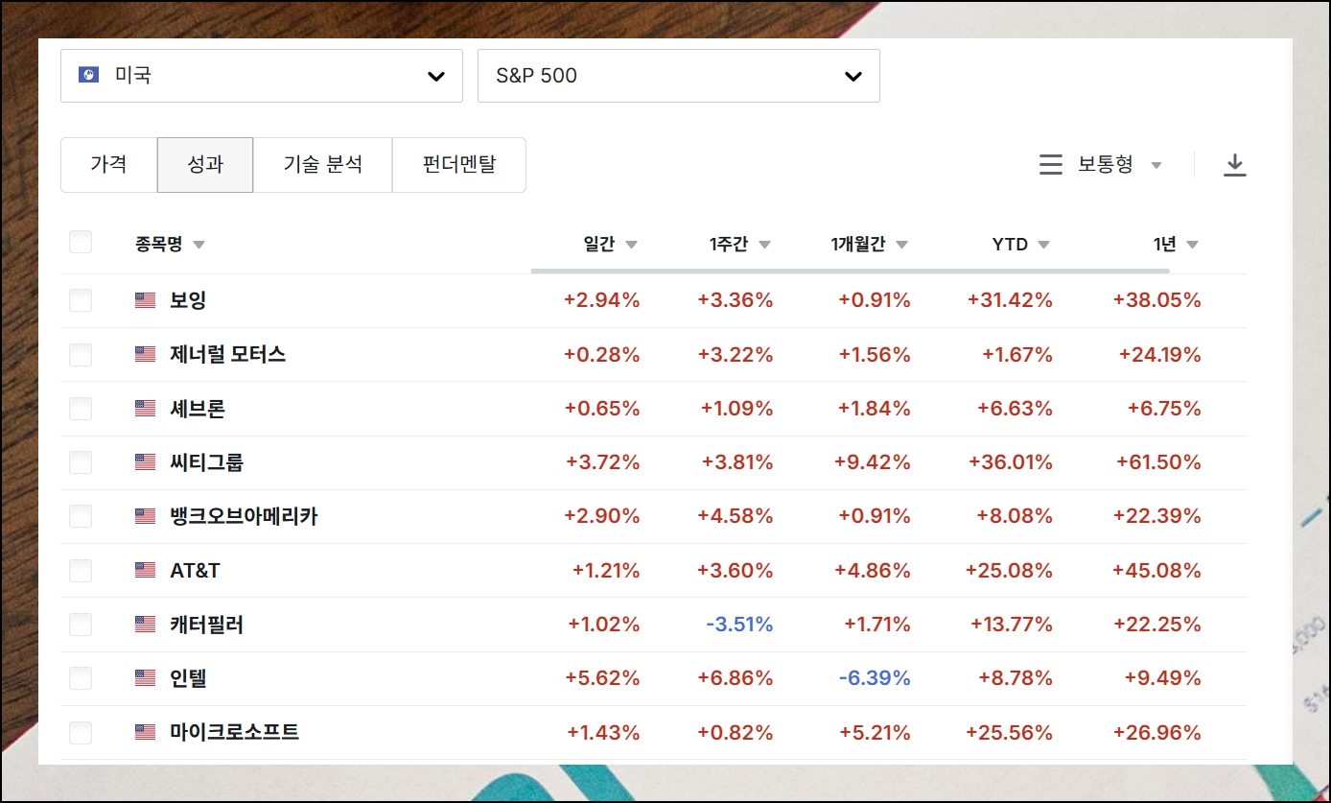Check the box for 보잉 row
1331x803 pixels.
(81, 300)
